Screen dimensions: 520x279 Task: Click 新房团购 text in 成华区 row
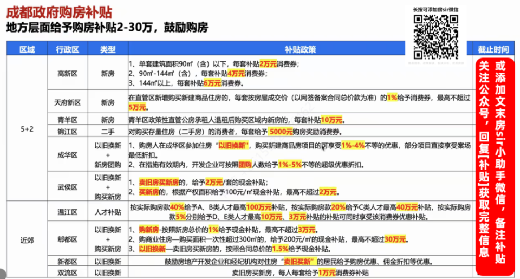(108, 165)
